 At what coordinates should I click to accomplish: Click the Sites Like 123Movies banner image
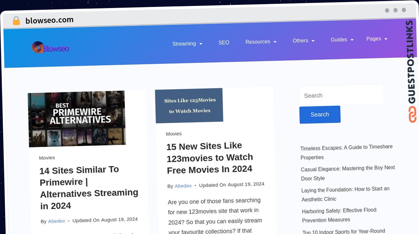pyautogui.click(x=189, y=105)
